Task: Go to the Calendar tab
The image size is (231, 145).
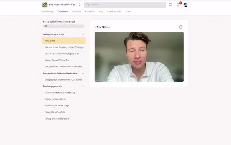Action: 77,12
